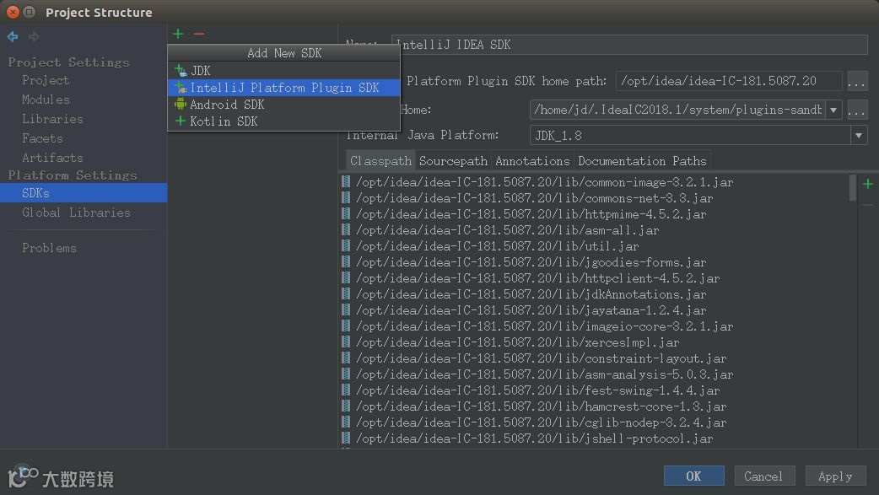
Task: Click the Apply button
Action: [835, 476]
